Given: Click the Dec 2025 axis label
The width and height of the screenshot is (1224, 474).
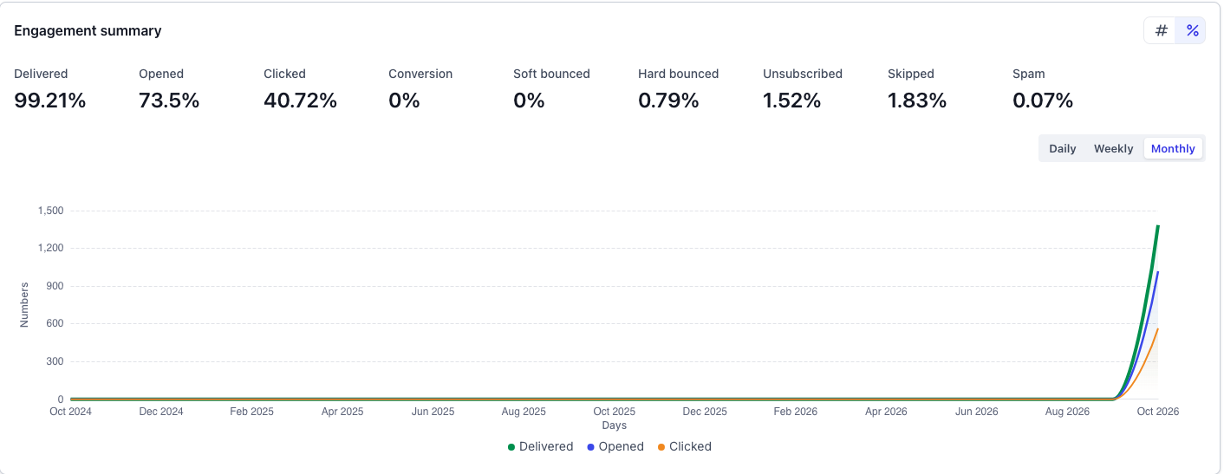Looking at the screenshot, I should click(x=705, y=412).
